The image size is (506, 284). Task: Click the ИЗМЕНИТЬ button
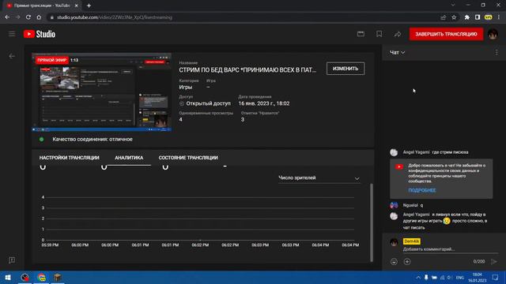coord(346,69)
